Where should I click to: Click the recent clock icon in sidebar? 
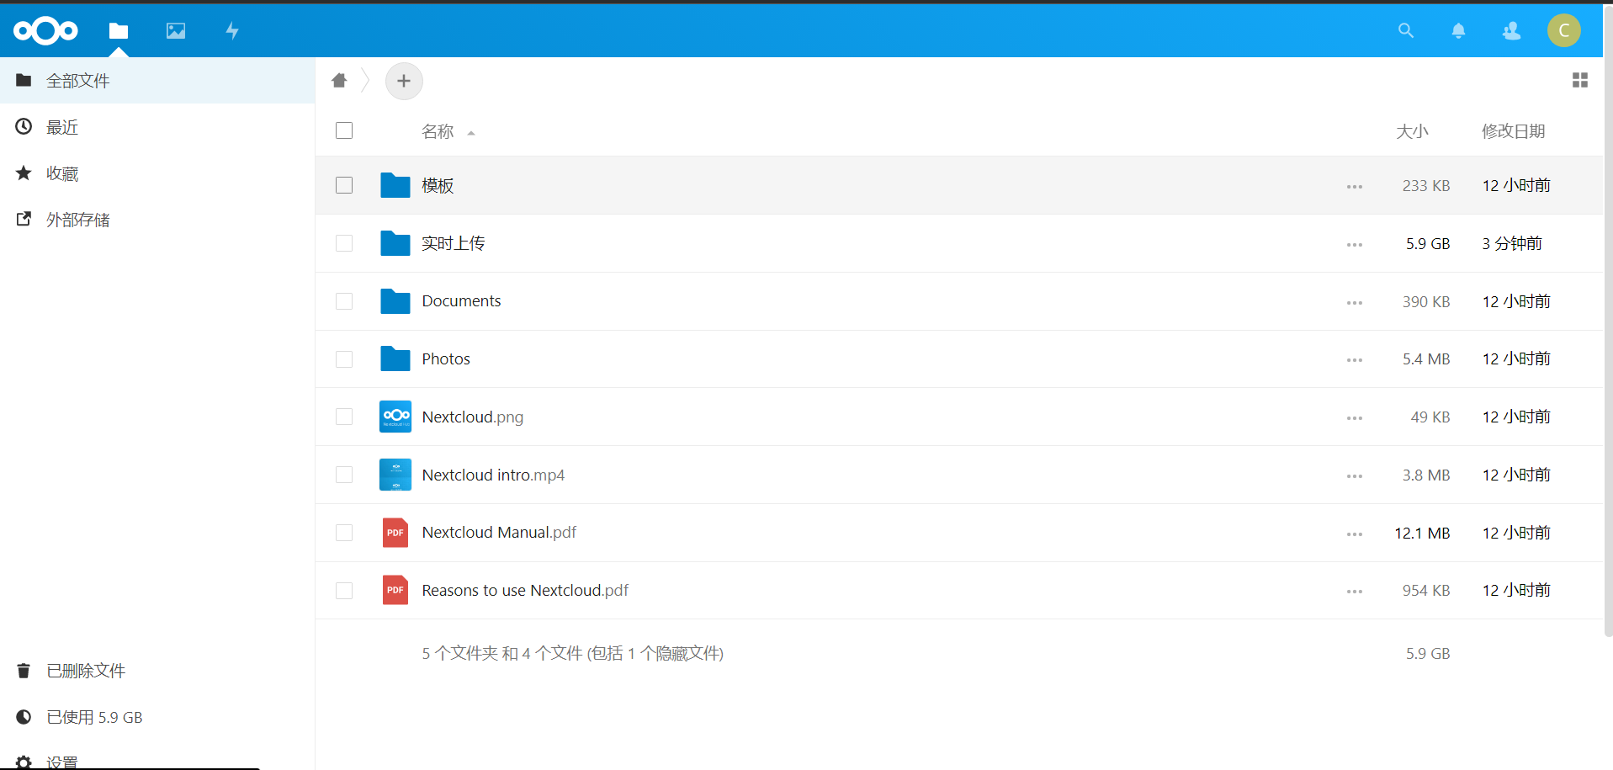pyautogui.click(x=24, y=126)
